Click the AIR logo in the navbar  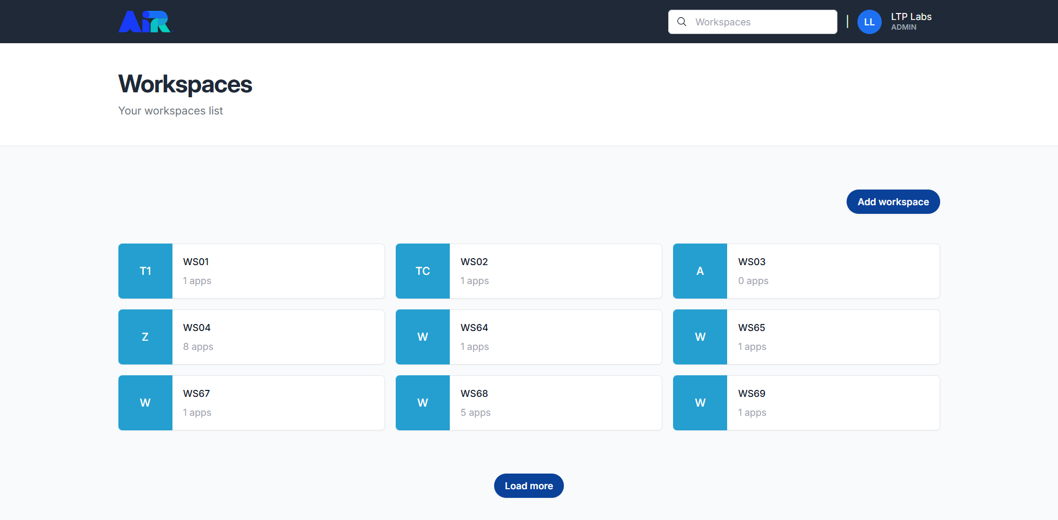coord(144,22)
